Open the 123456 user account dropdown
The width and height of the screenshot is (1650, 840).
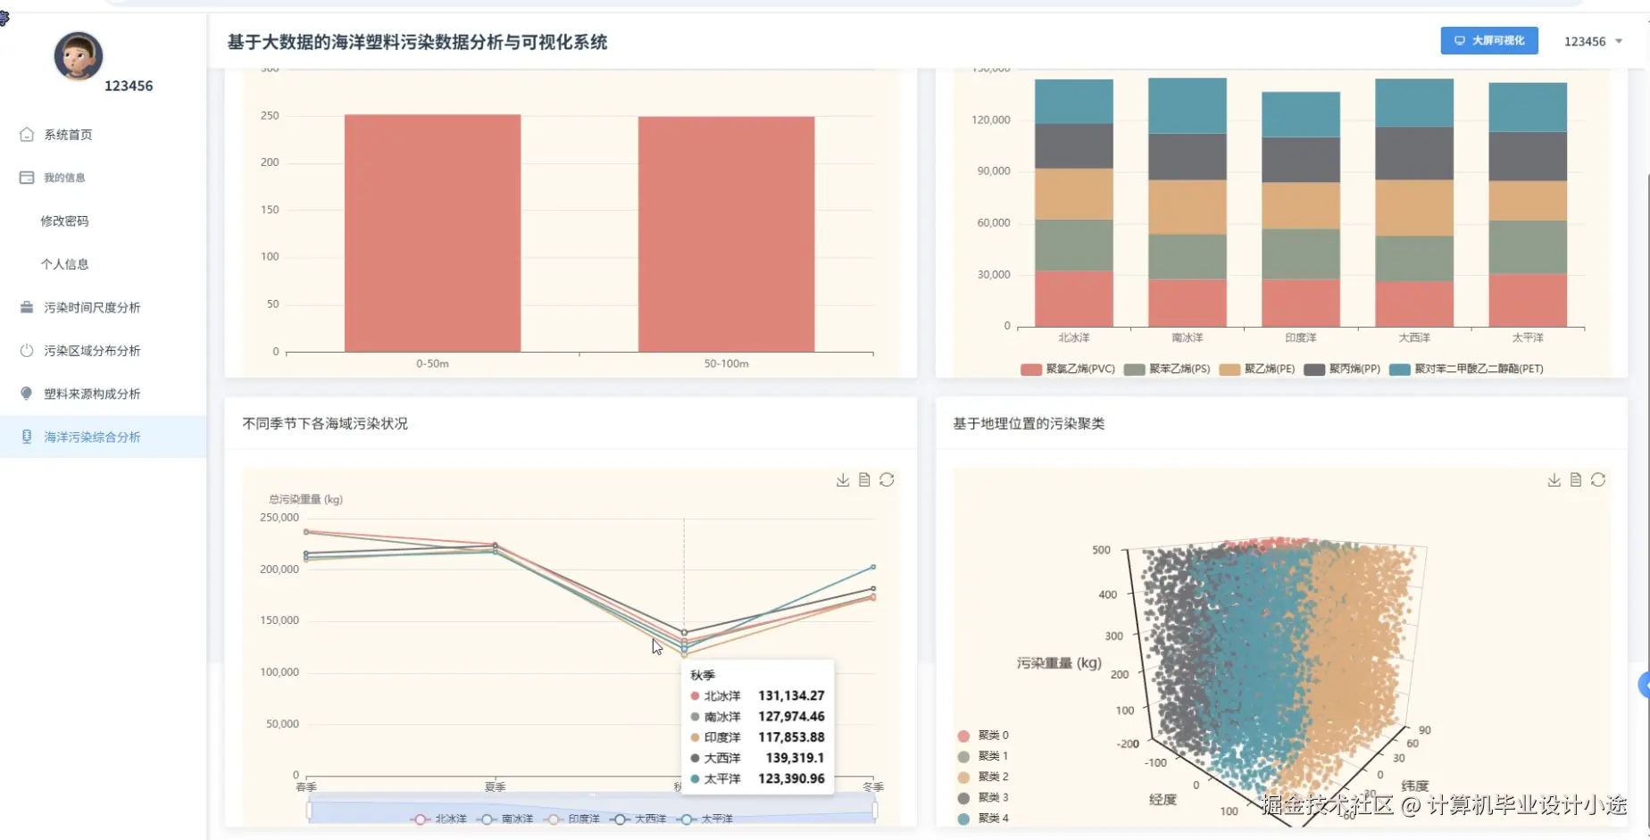(x=1594, y=41)
